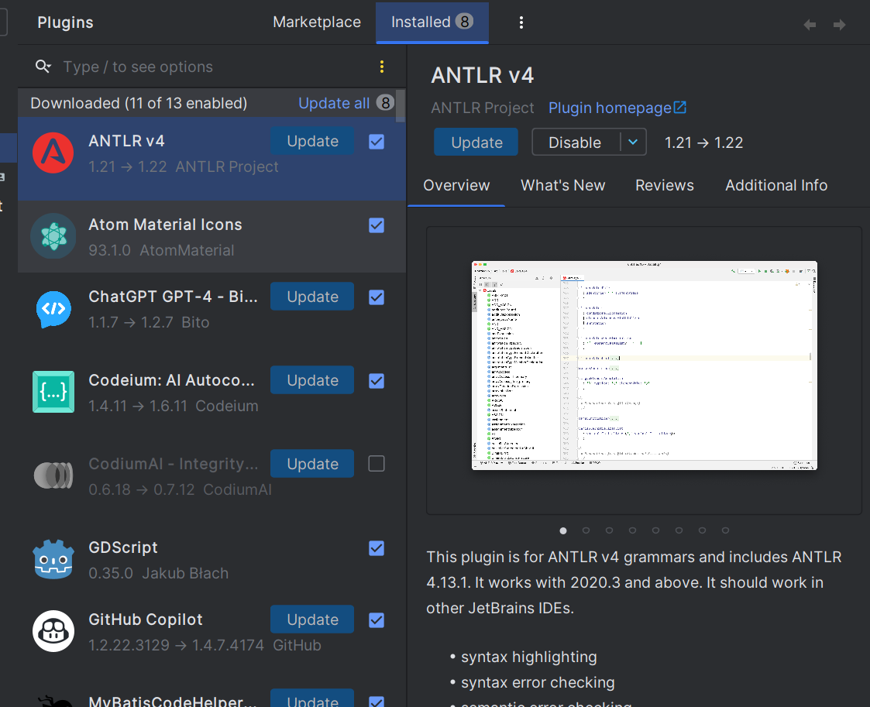Image resolution: width=870 pixels, height=707 pixels.
Task: Toggle the MyBatisCodeHelper plugin checkbox
Action: click(x=377, y=702)
